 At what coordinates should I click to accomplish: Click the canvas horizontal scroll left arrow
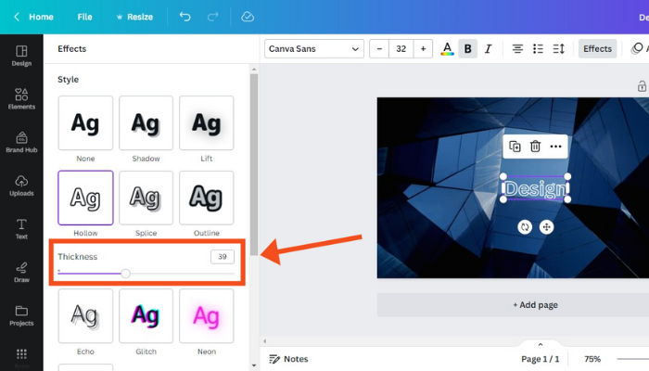point(265,341)
